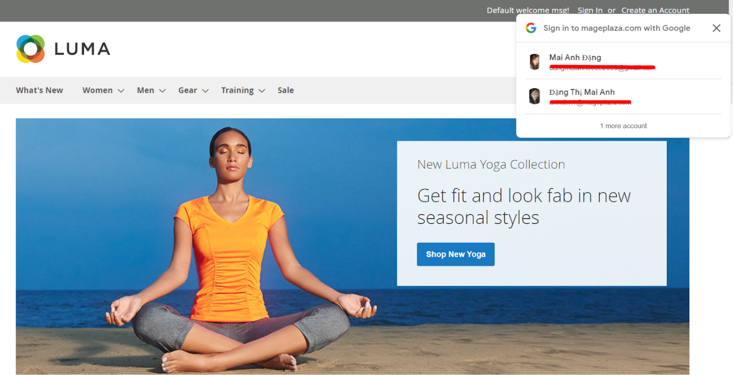Click the New Luma Yoga Collection heading

(491, 165)
